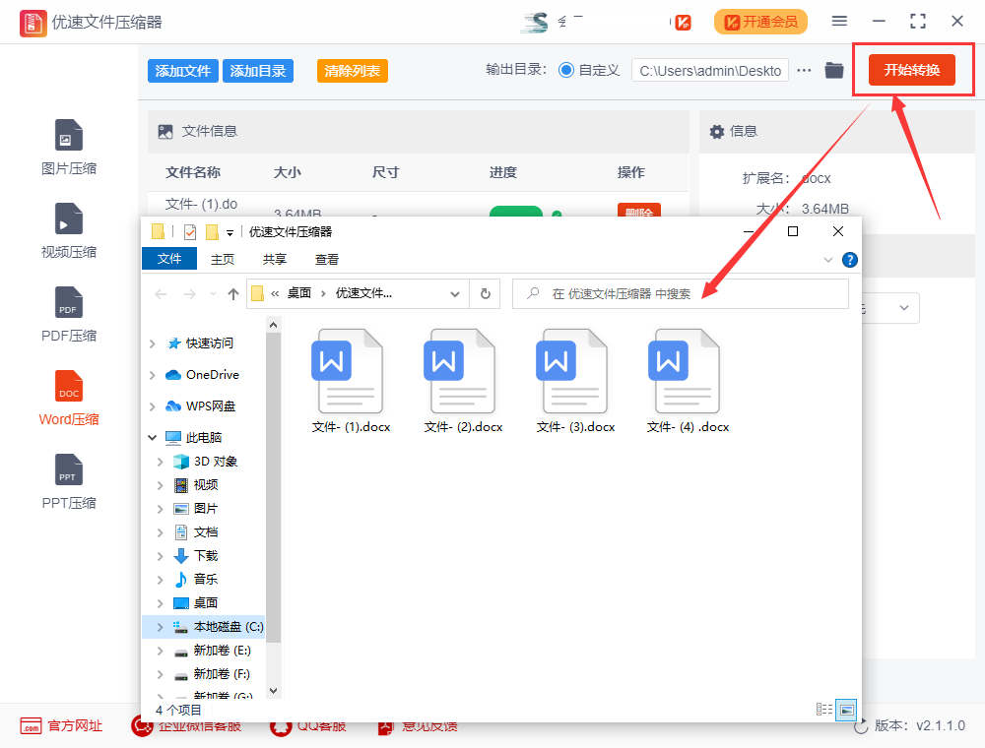Screen dimensions: 985x748
Task: Expand the OneDrive tree node
Action: point(152,375)
